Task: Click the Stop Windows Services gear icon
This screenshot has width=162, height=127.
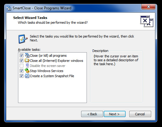Action: pyautogui.click(x=27, y=71)
